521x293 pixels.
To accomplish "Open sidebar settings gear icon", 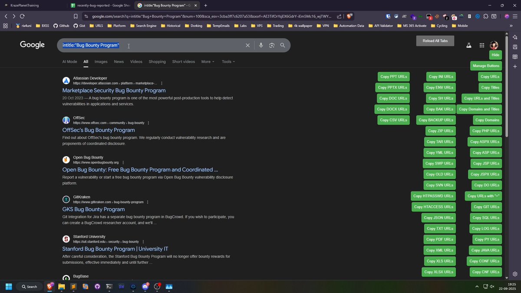I will [x=515, y=274].
